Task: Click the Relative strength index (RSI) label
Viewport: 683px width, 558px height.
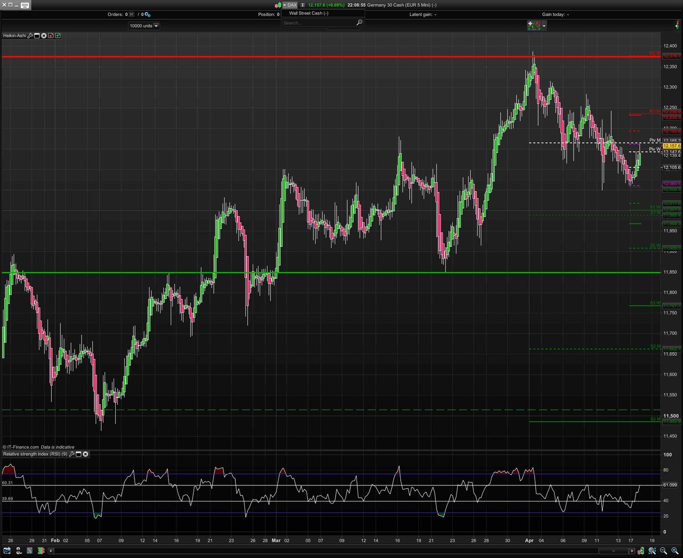Action: (35, 454)
